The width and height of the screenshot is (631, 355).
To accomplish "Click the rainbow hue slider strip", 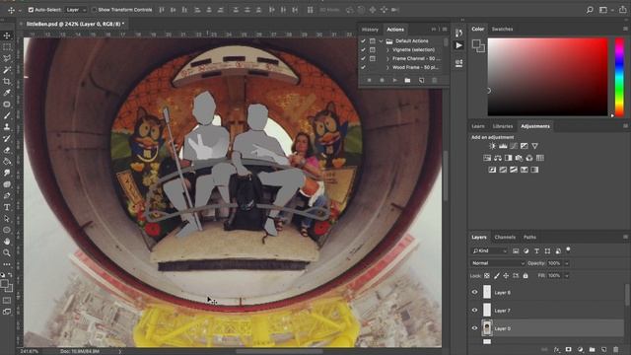I will [x=620, y=77].
